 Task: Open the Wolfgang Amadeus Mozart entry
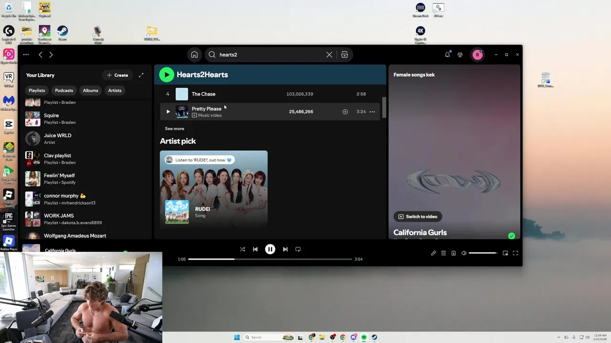[86, 235]
